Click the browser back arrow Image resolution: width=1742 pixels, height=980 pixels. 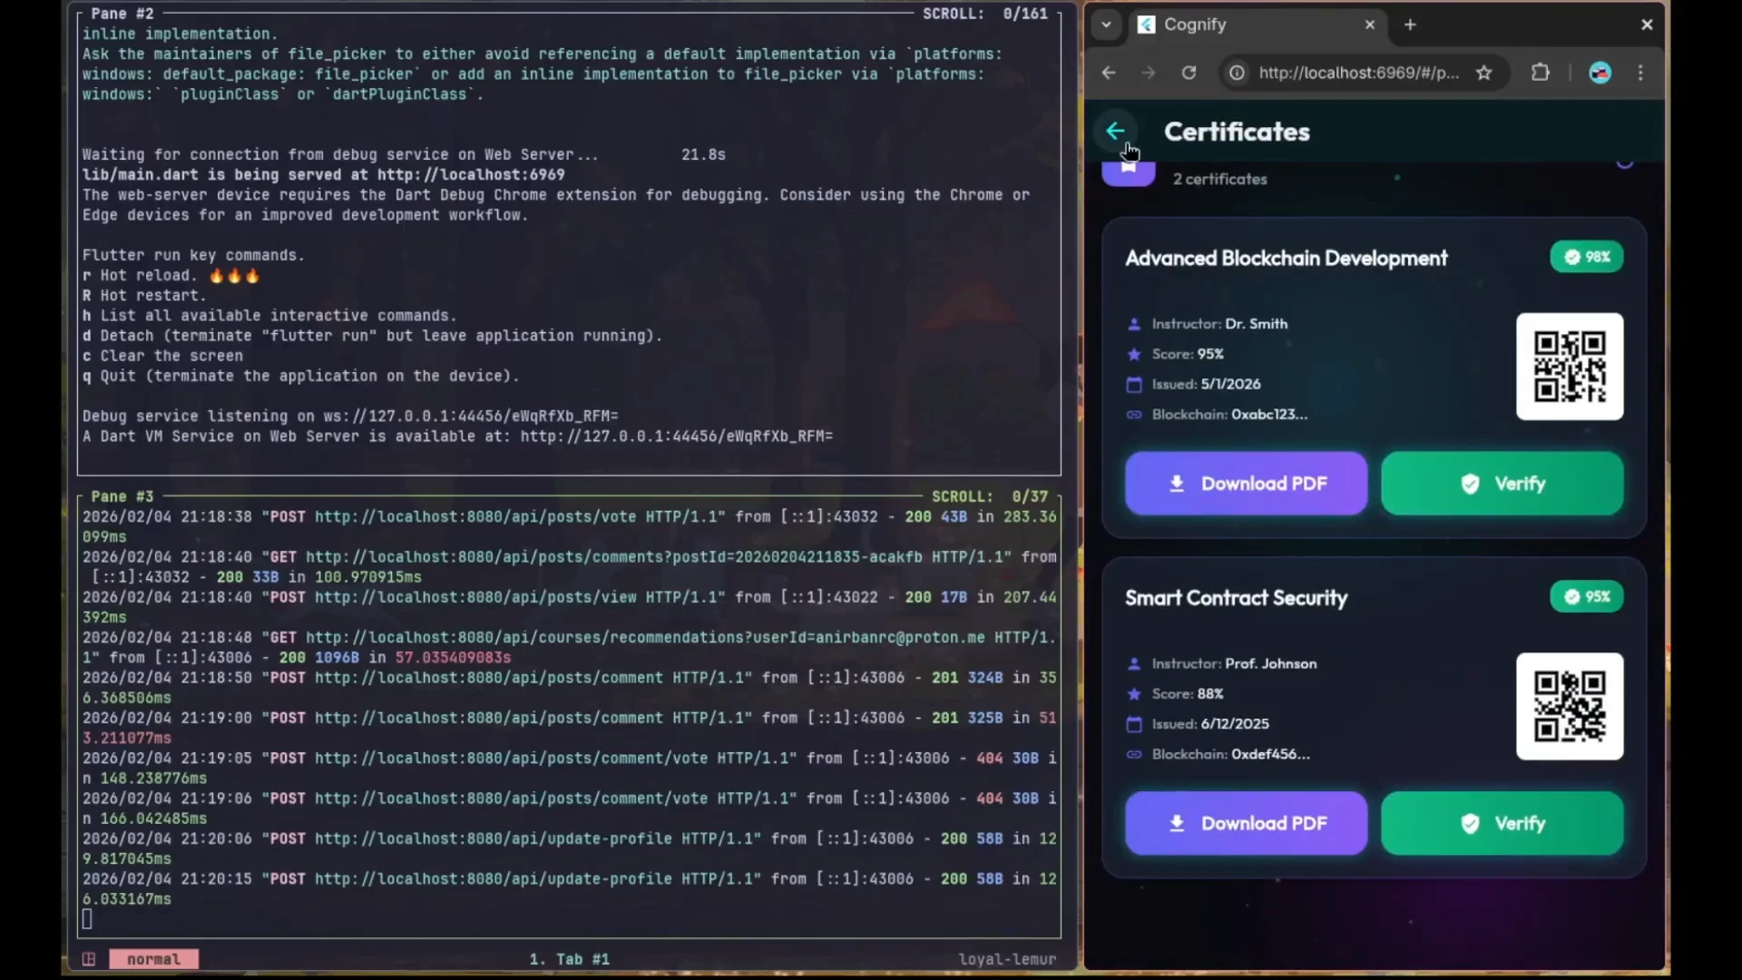(1109, 73)
